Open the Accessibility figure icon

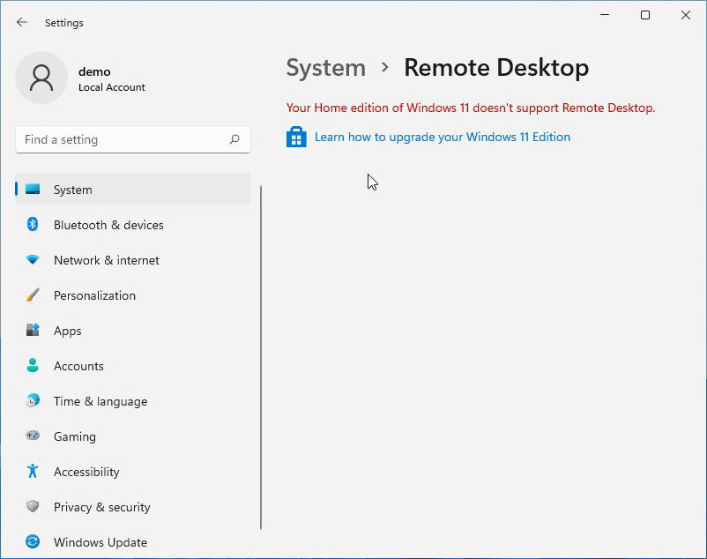(x=33, y=472)
